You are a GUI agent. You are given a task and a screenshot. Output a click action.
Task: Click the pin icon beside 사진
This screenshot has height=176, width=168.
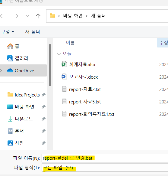[44, 143]
